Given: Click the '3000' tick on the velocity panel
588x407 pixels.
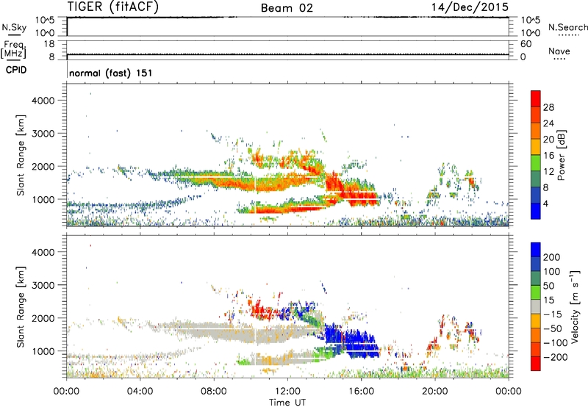Looking at the screenshot, I should click(43, 285).
